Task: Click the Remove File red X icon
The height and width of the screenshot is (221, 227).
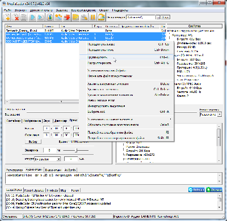Action: point(15,17)
